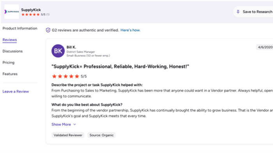Click the Leave a Review link

coord(16,92)
